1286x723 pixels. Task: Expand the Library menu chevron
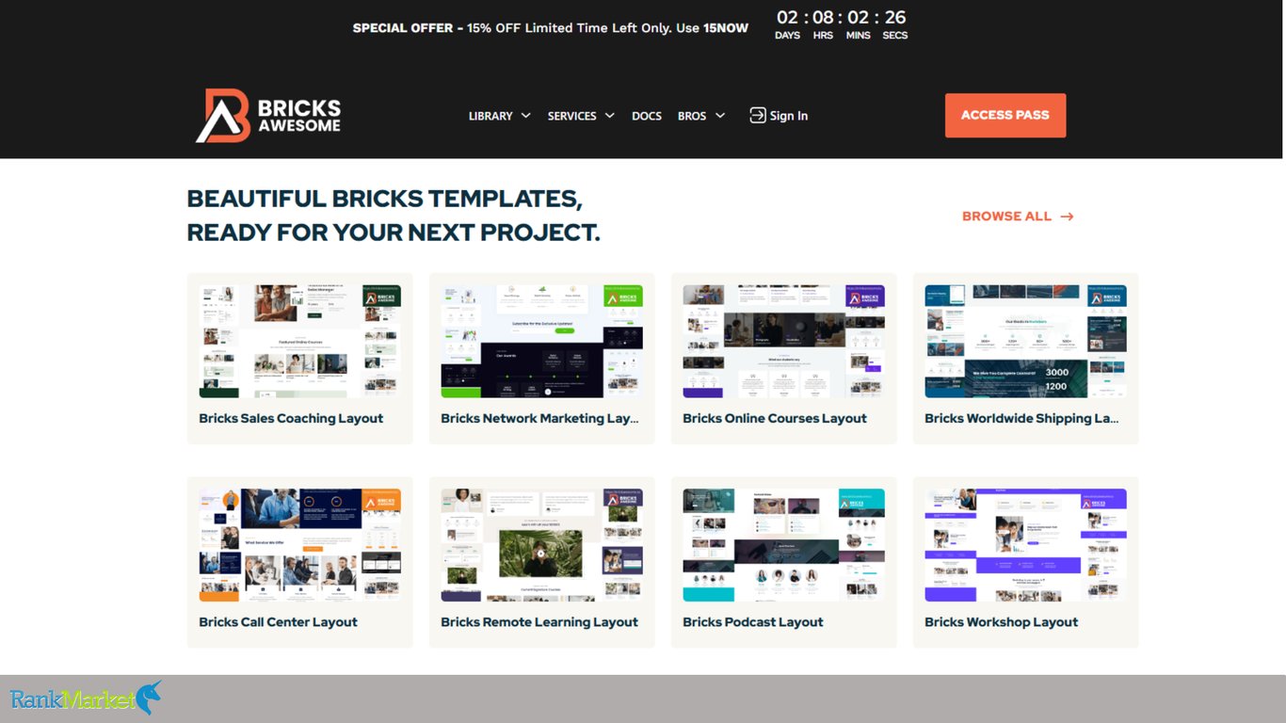525,116
